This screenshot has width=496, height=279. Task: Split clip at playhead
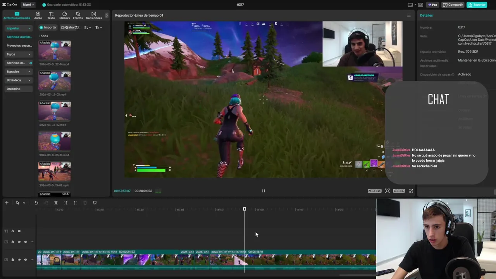pos(56,203)
